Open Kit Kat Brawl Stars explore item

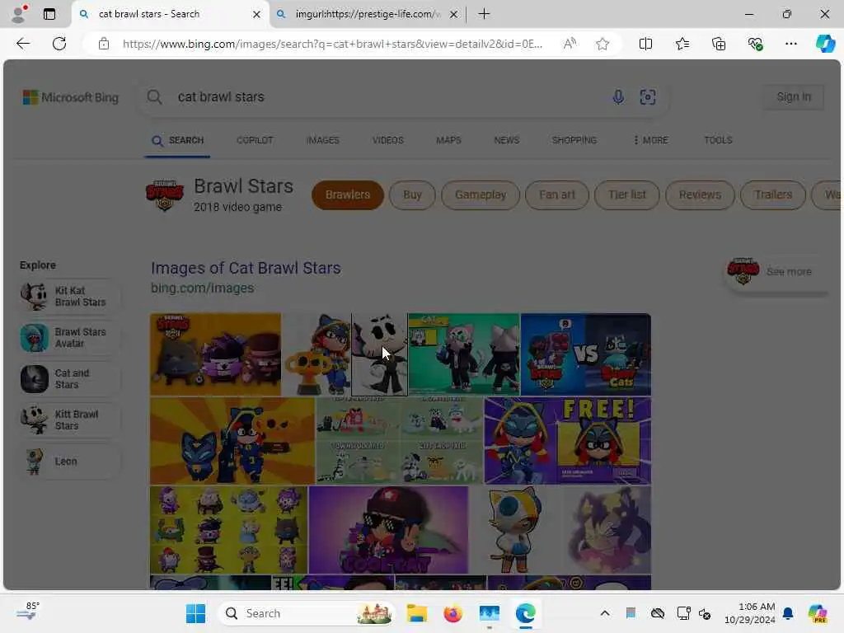point(71,297)
